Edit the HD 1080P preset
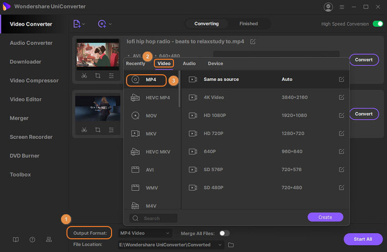 click(341, 115)
